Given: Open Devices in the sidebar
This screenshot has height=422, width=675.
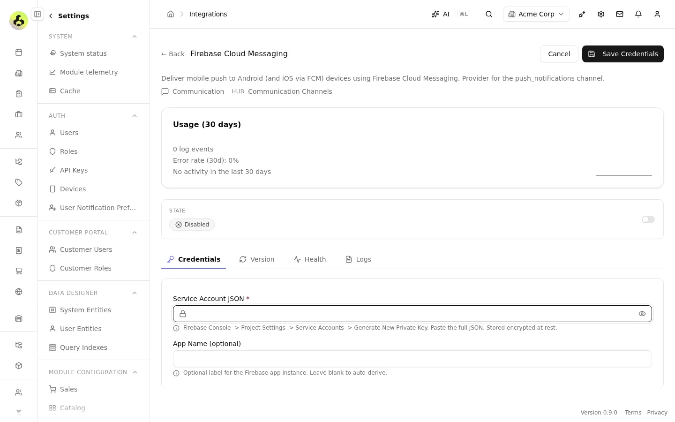Looking at the screenshot, I should click(x=94, y=189).
